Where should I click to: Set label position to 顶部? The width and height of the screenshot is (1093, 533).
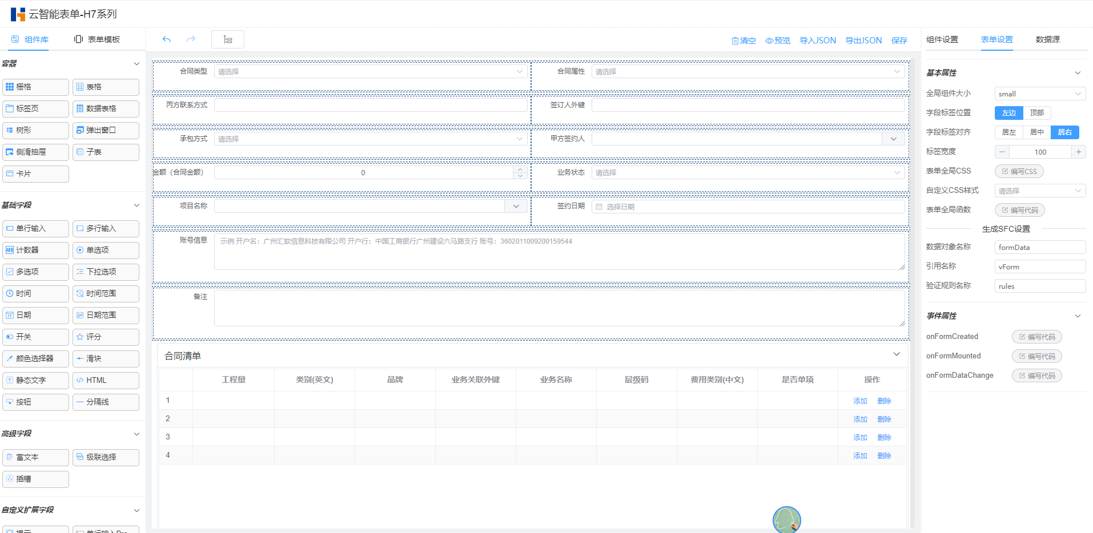click(x=1036, y=113)
